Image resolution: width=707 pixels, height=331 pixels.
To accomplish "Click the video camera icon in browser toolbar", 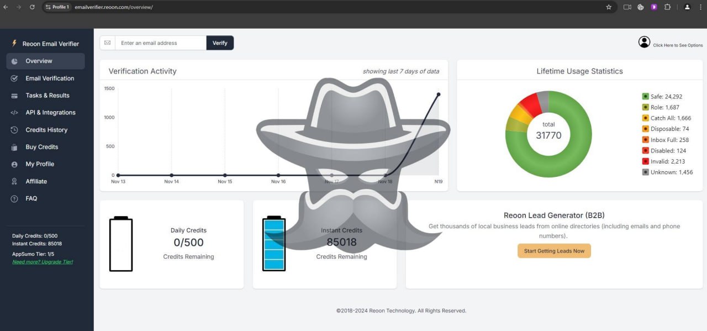I will pos(627,7).
